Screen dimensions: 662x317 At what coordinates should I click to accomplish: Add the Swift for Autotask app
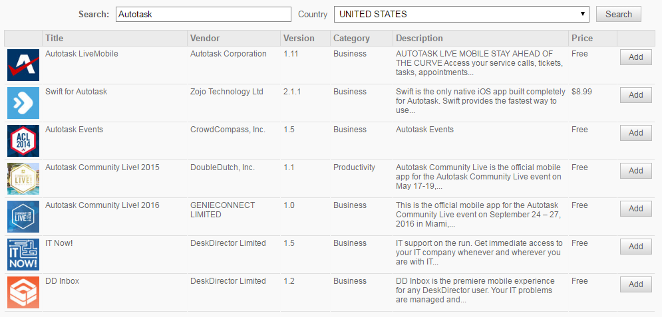(x=635, y=95)
